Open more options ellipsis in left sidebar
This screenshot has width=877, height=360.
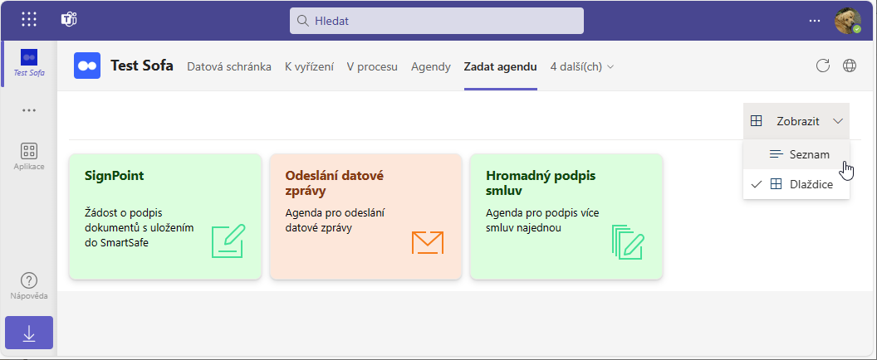point(29,110)
